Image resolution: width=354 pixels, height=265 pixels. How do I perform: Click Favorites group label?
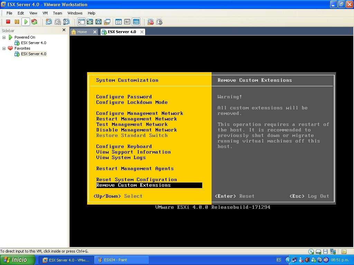[22, 48]
